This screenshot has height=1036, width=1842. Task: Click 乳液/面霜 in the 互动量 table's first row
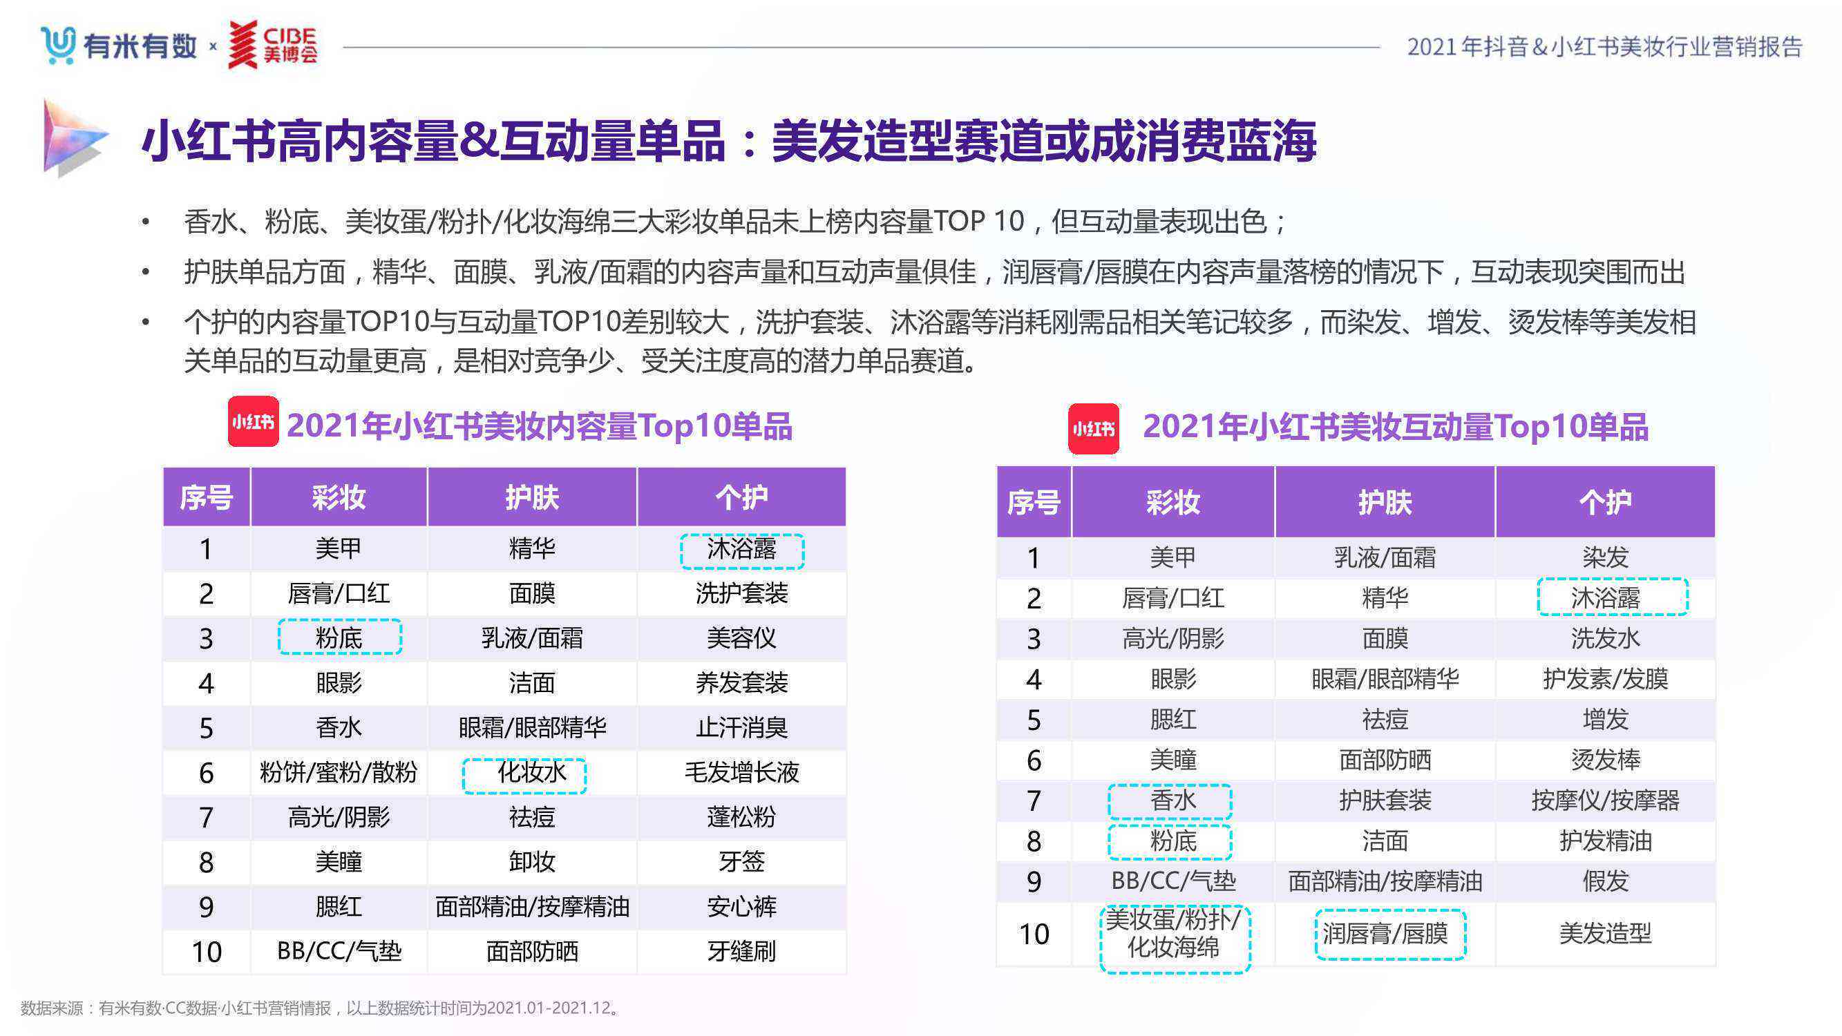[1385, 557]
